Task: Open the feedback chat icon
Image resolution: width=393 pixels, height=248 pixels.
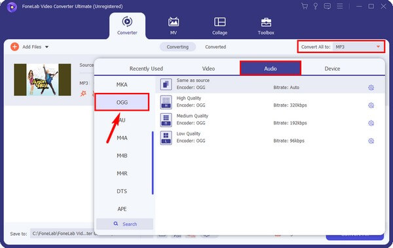Action: tap(327, 7)
